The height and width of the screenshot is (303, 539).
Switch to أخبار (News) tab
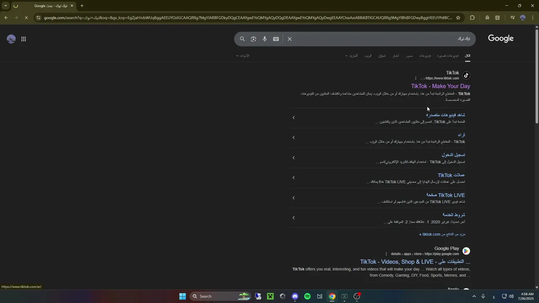(x=396, y=56)
